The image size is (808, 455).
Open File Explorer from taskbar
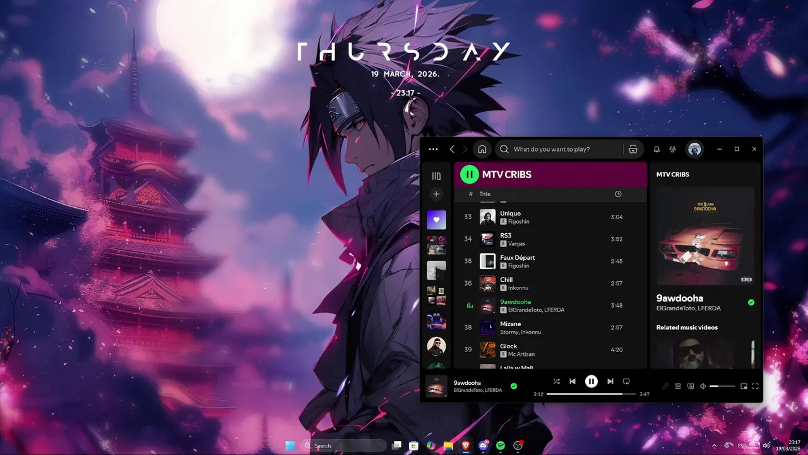coord(448,446)
